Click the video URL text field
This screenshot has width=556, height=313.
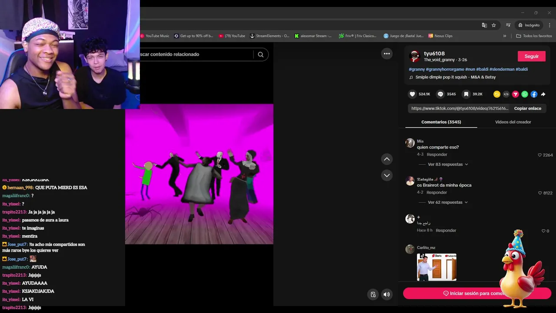(x=460, y=108)
